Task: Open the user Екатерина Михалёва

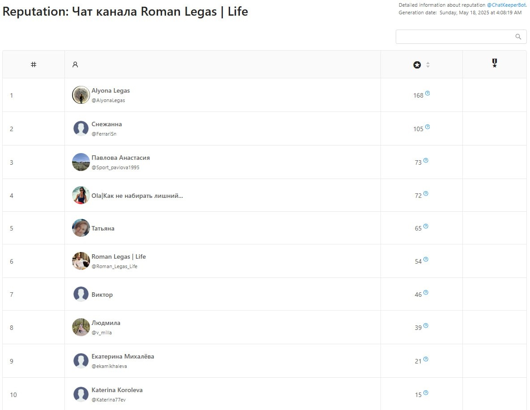Action: pos(123,356)
